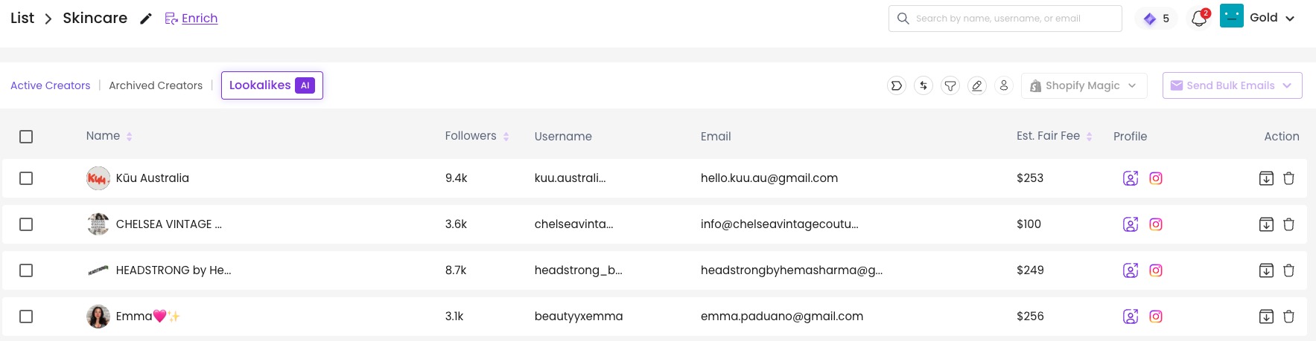The image size is (1316, 341).
Task: Open Instagram profile for Kūu Australia
Action: pos(1156,178)
